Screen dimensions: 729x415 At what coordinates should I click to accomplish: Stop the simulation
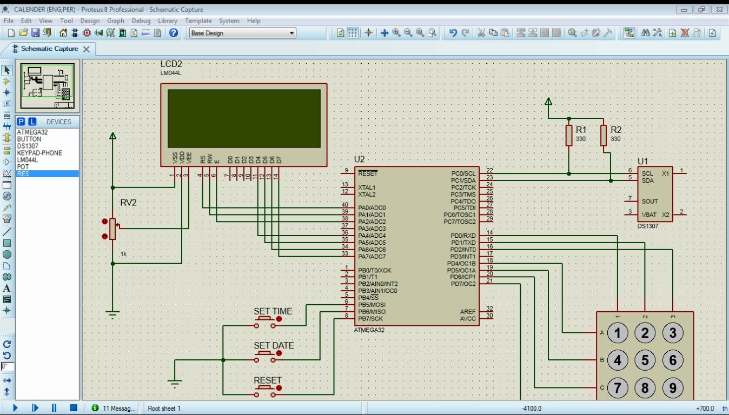click(74, 408)
